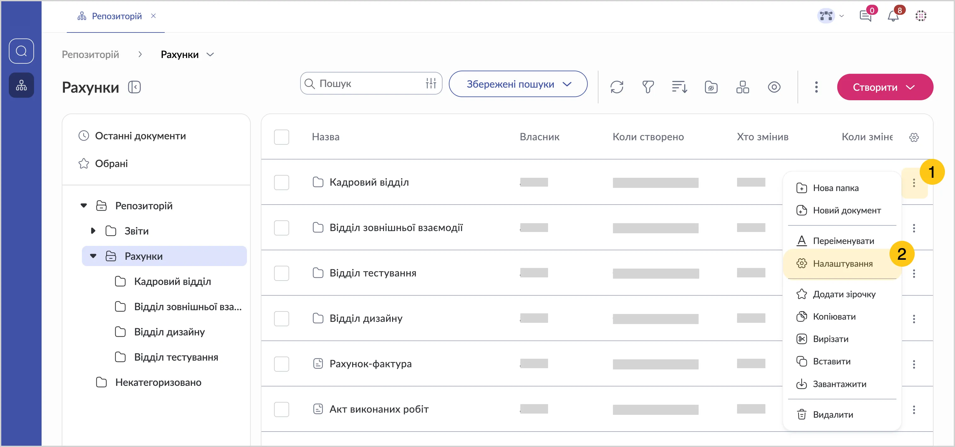
Task: Open the chat messages icon
Action: coord(865,16)
